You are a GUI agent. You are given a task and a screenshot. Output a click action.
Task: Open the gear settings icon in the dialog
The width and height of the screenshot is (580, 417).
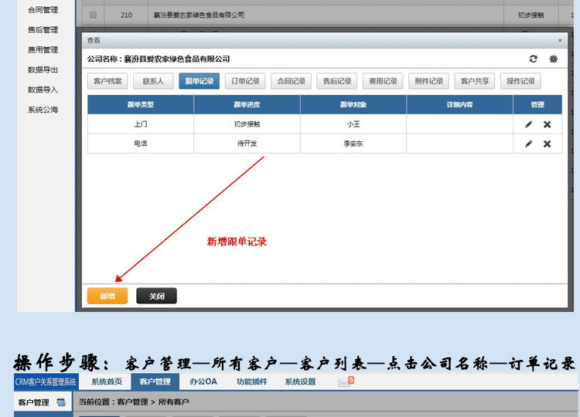tap(554, 59)
